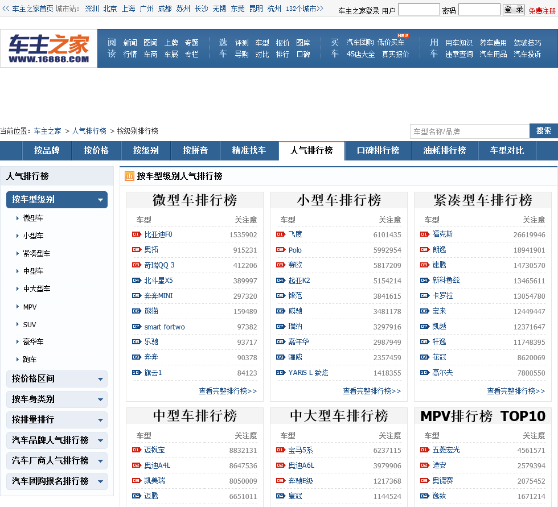Screen dimensions: 558x507
Task: Expand 汽车品牌人气排行榜 section
Action: tap(57, 440)
